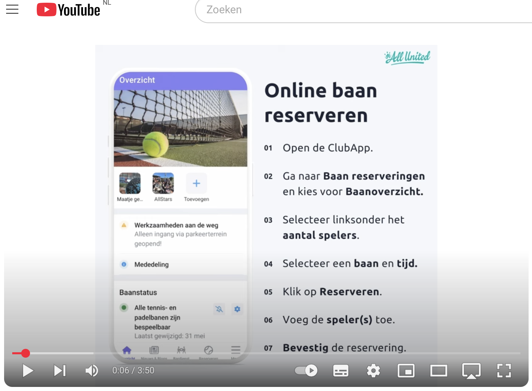Open the video settings gear

click(373, 371)
